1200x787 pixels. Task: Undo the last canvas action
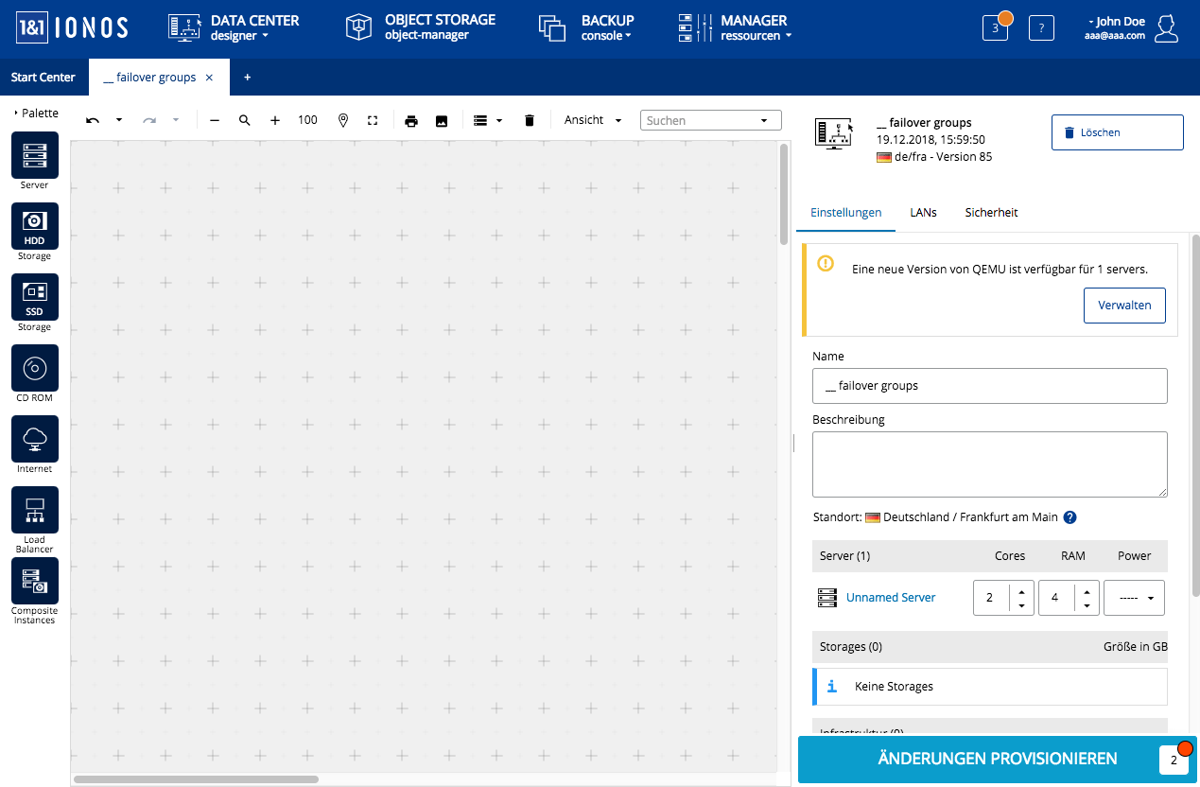coord(93,121)
